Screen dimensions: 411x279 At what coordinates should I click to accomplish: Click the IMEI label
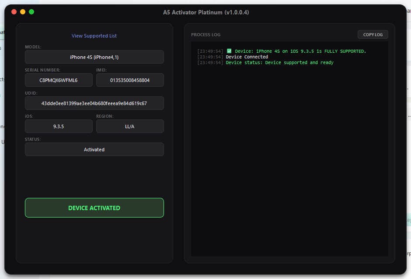point(101,70)
